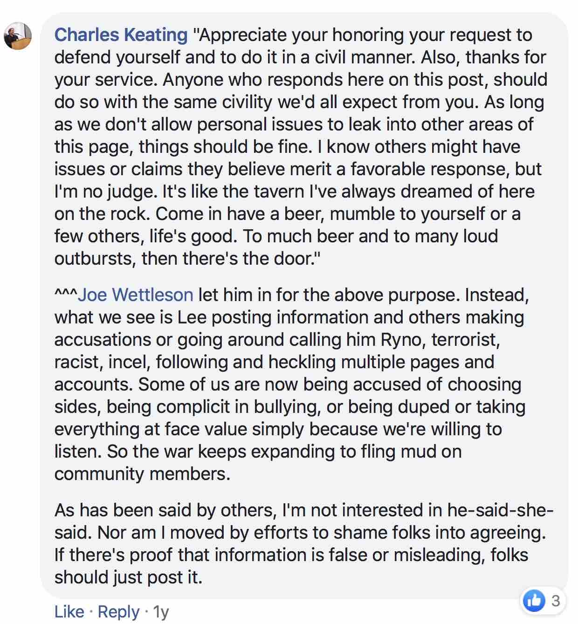Like this comment
This screenshot has width=578, height=624.
69,611
